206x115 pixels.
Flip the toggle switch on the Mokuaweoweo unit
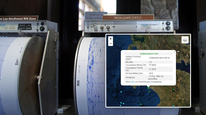point(94,26)
